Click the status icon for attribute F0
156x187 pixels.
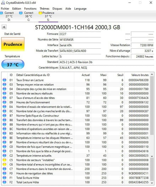tap(4, 173)
